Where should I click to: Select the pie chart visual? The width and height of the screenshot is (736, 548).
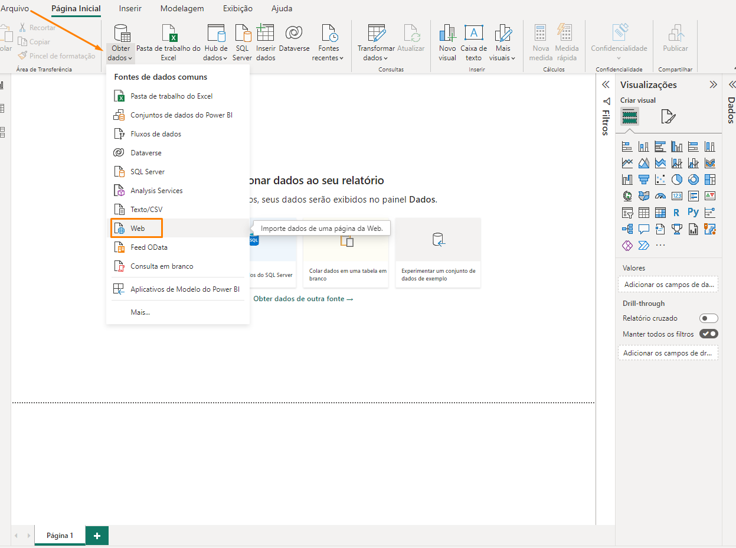coord(677,180)
